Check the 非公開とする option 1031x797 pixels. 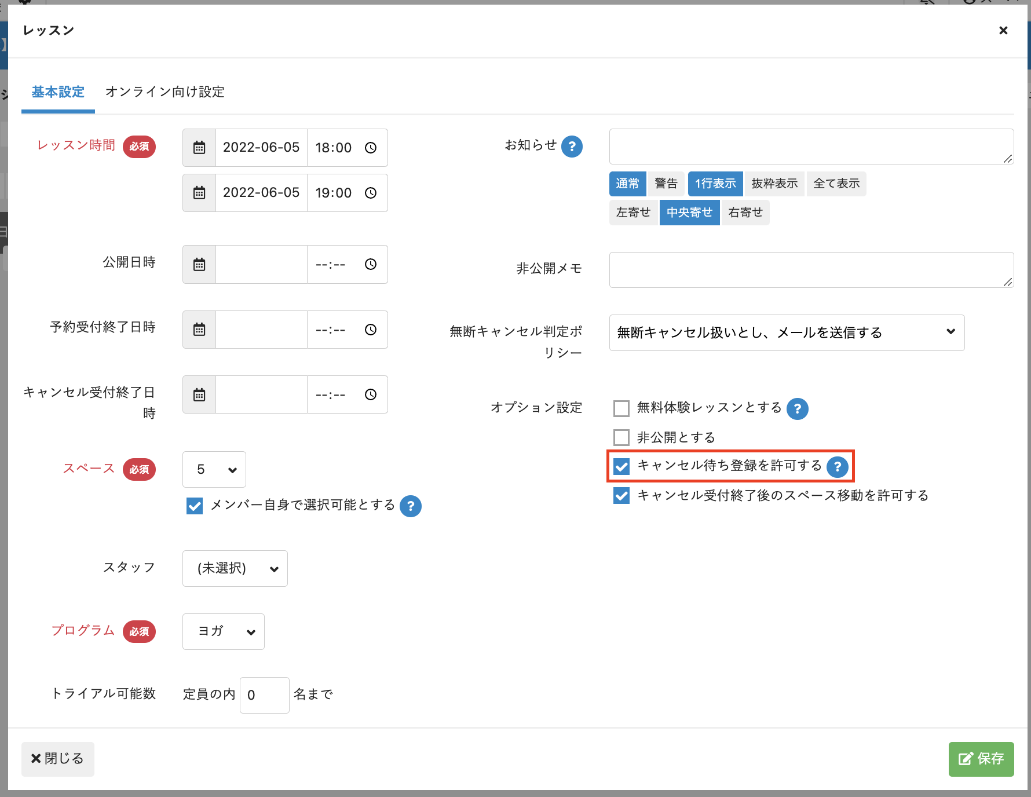point(621,437)
